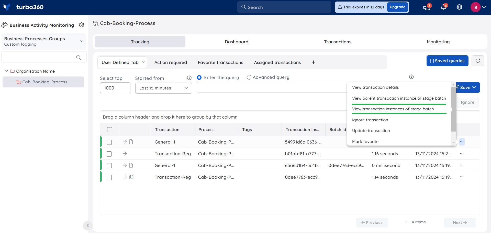Select Cab-Booking-Process in sidebar tree

(x=43, y=82)
